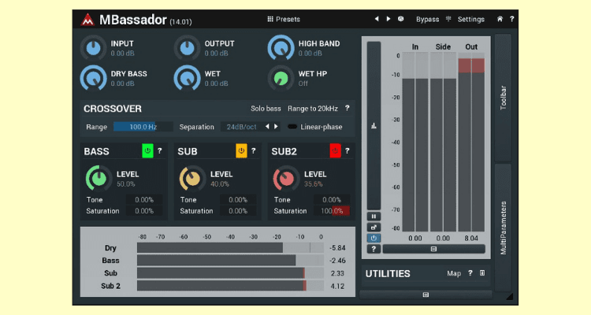Click the Map button in Utilities

click(x=454, y=273)
